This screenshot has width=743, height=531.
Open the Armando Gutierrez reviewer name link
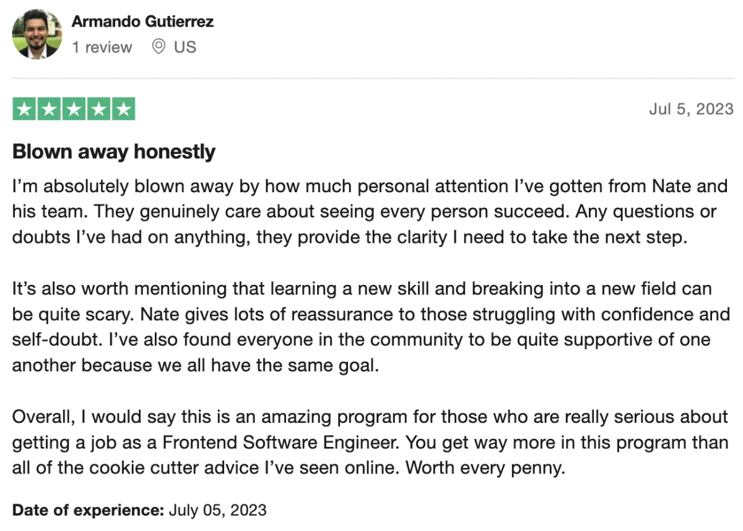[142, 21]
